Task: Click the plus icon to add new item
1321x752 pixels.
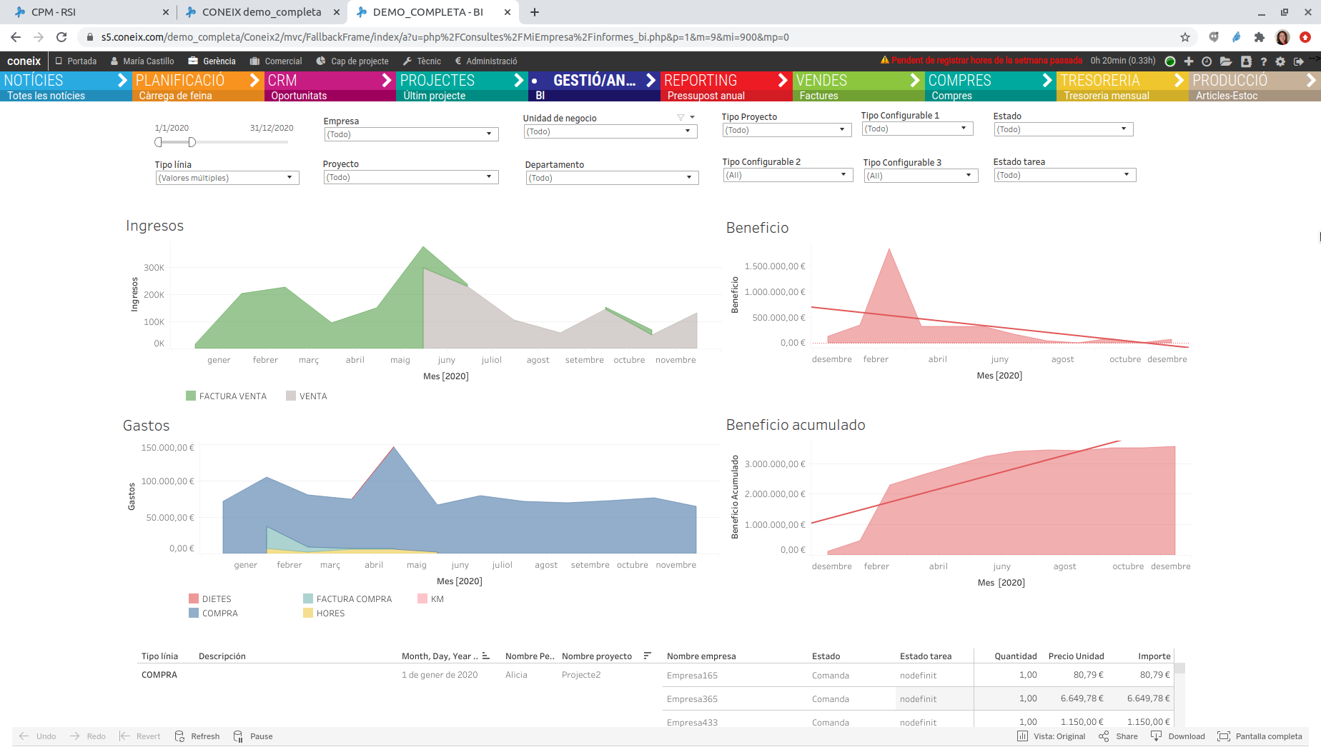Action: [1189, 61]
